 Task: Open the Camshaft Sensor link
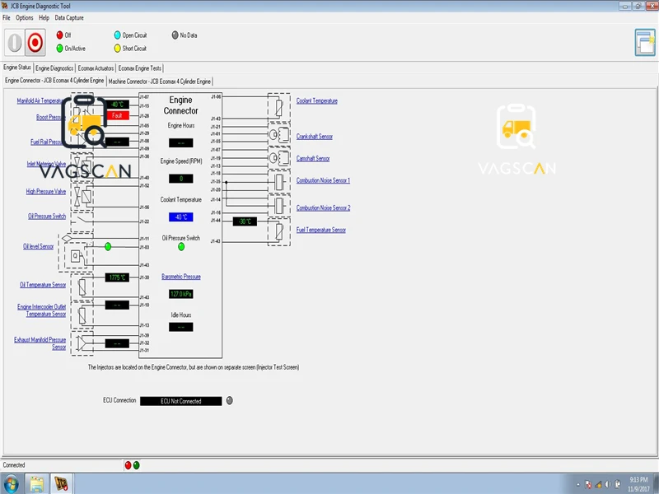pyautogui.click(x=313, y=158)
